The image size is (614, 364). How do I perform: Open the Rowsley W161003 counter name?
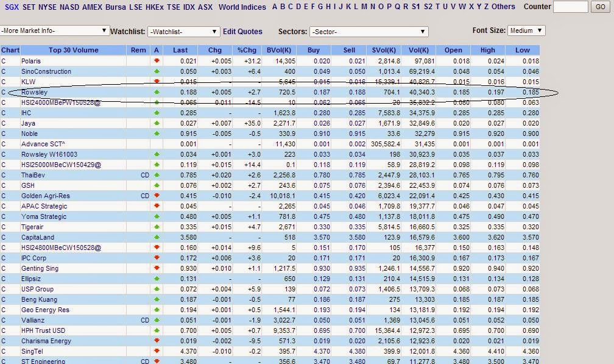49,154
